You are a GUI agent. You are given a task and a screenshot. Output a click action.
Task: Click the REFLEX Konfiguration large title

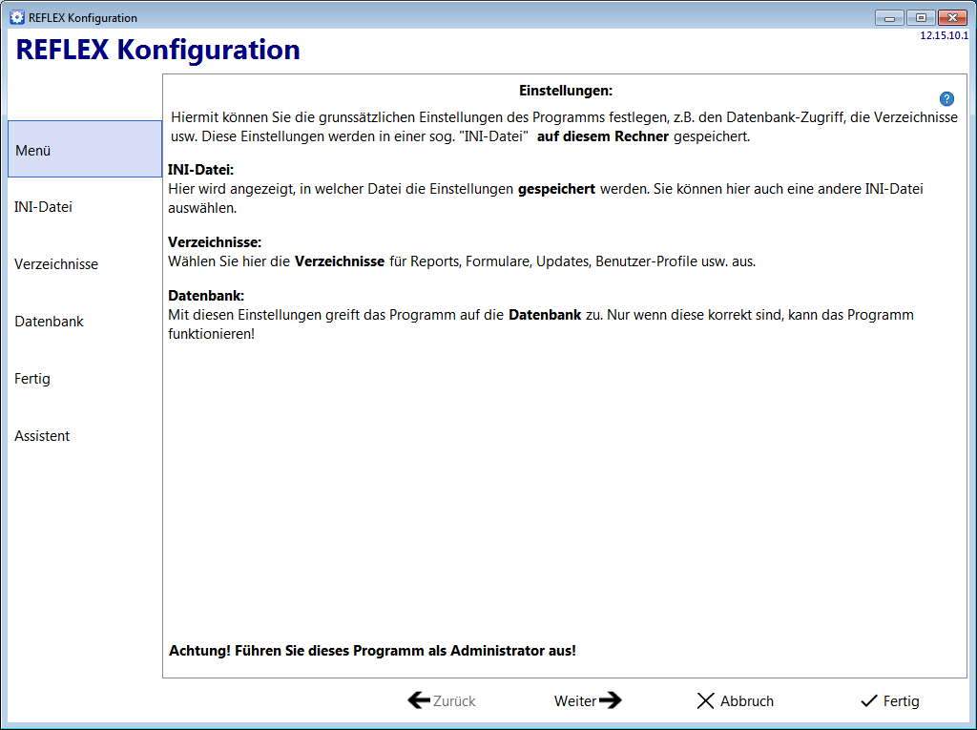click(x=157, y=50)
